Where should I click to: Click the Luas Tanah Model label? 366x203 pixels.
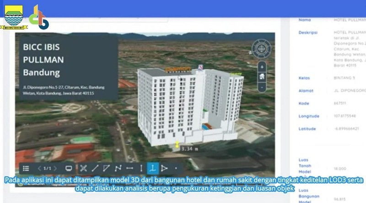click(x=305, y=166)
